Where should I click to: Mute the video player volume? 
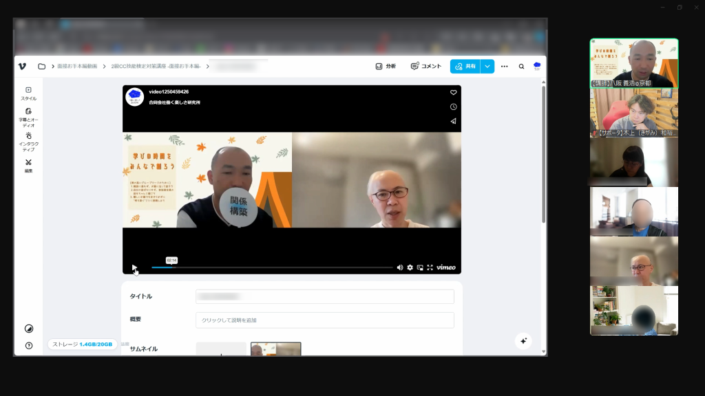400,267
